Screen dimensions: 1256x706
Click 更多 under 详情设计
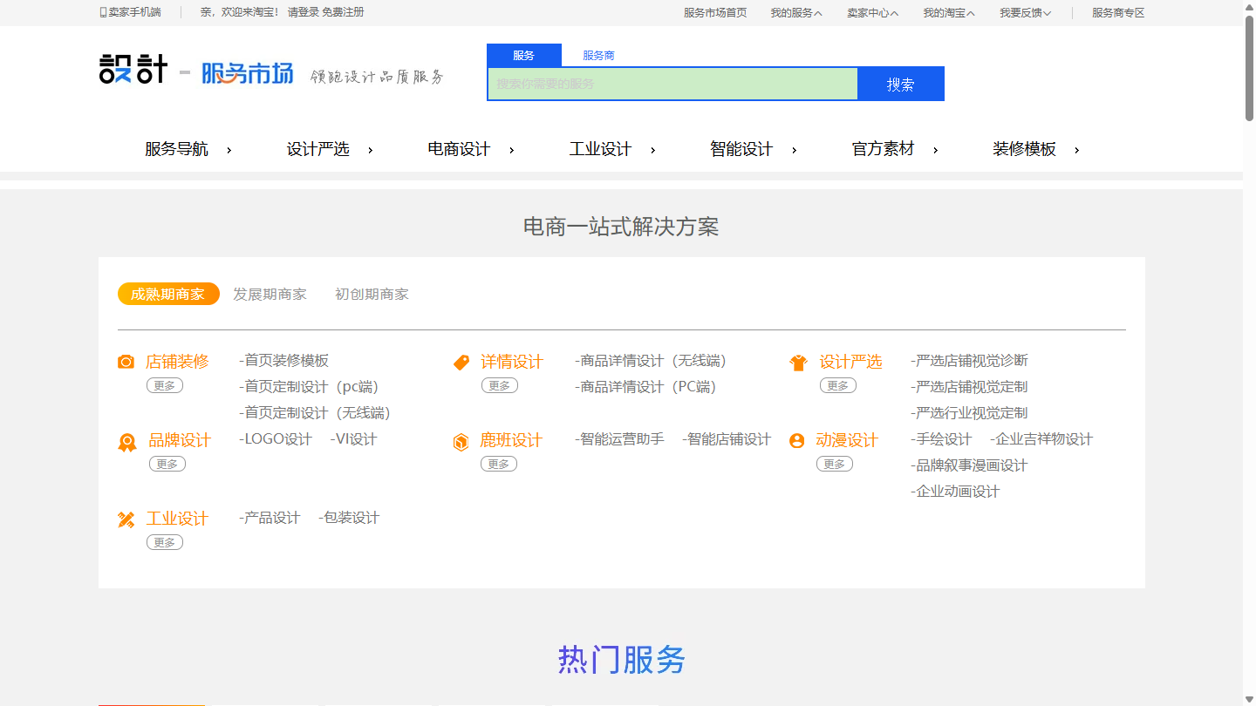point(500,385)
